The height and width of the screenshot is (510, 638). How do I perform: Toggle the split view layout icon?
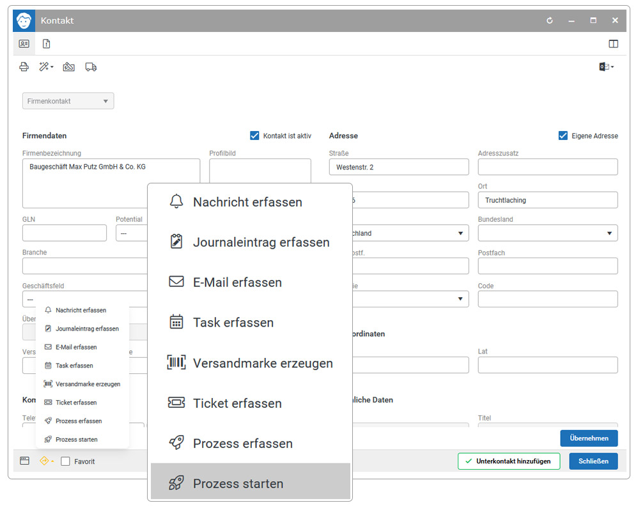tap(613, 44)
